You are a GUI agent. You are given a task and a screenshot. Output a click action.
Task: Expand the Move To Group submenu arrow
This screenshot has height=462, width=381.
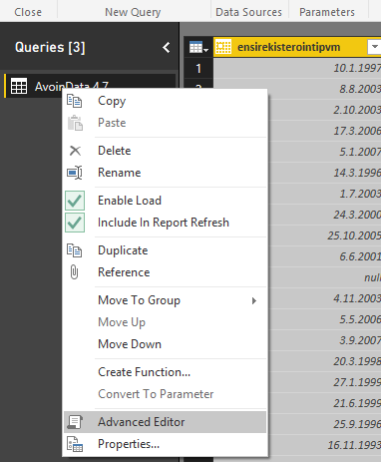[254, 300]
